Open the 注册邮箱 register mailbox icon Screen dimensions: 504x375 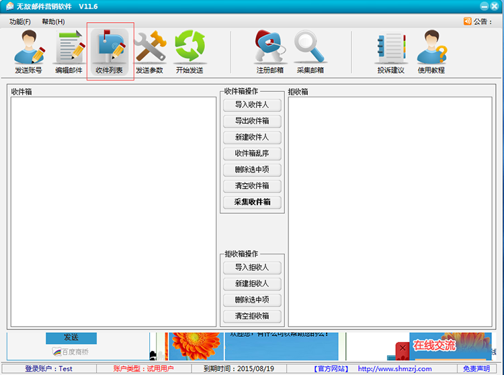(270, 52)
